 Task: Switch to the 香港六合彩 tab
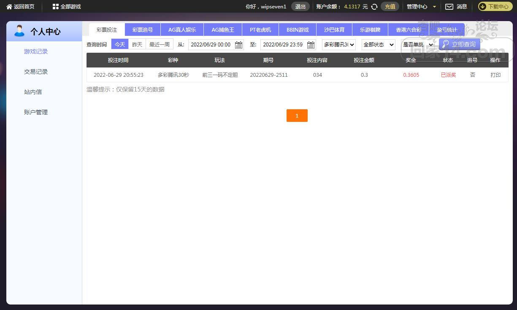pos(409,30)
